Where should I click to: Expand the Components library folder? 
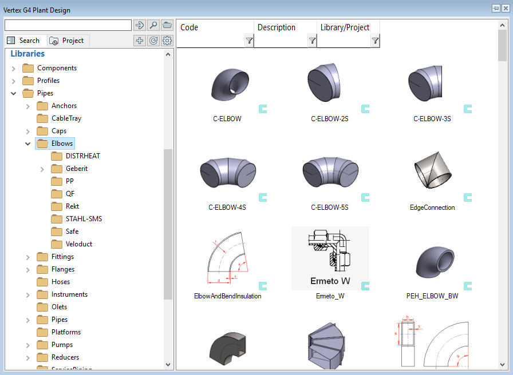coord(13,68)
